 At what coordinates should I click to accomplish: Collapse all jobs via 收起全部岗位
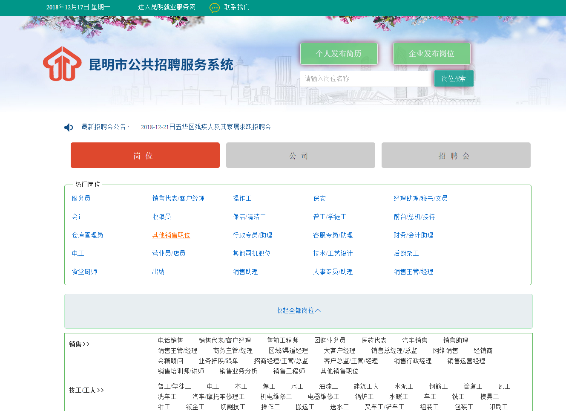coord(298,311)
